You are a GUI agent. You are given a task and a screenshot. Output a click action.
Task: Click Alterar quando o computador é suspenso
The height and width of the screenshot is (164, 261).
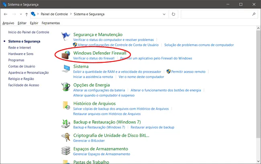tap(104, 95)
